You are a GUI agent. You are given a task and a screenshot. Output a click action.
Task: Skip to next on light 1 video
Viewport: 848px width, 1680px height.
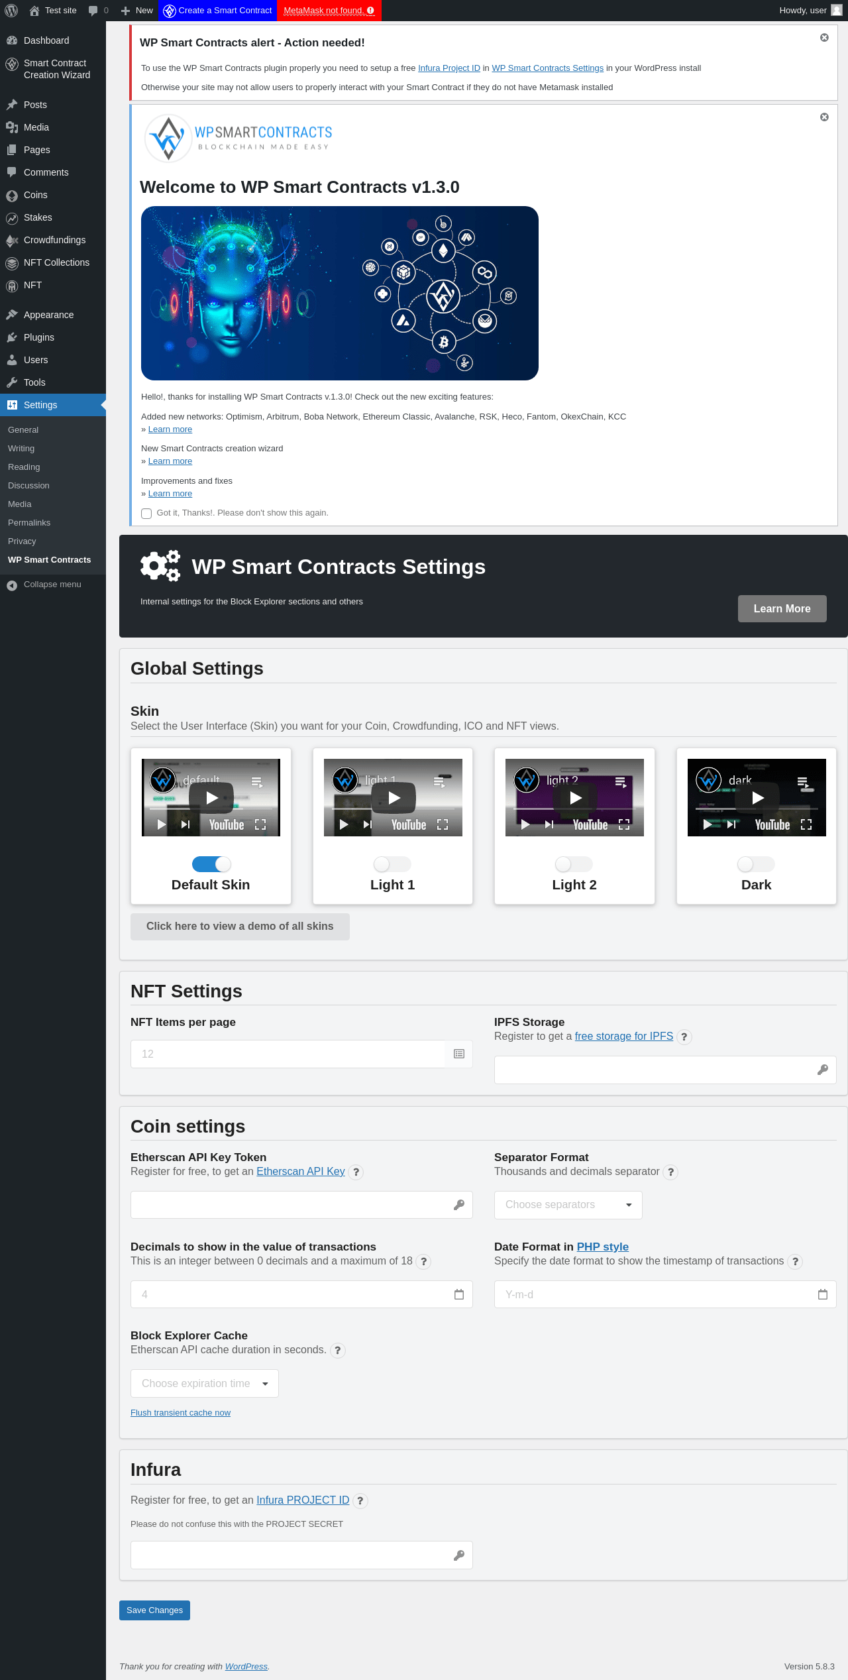coord(368,824)
